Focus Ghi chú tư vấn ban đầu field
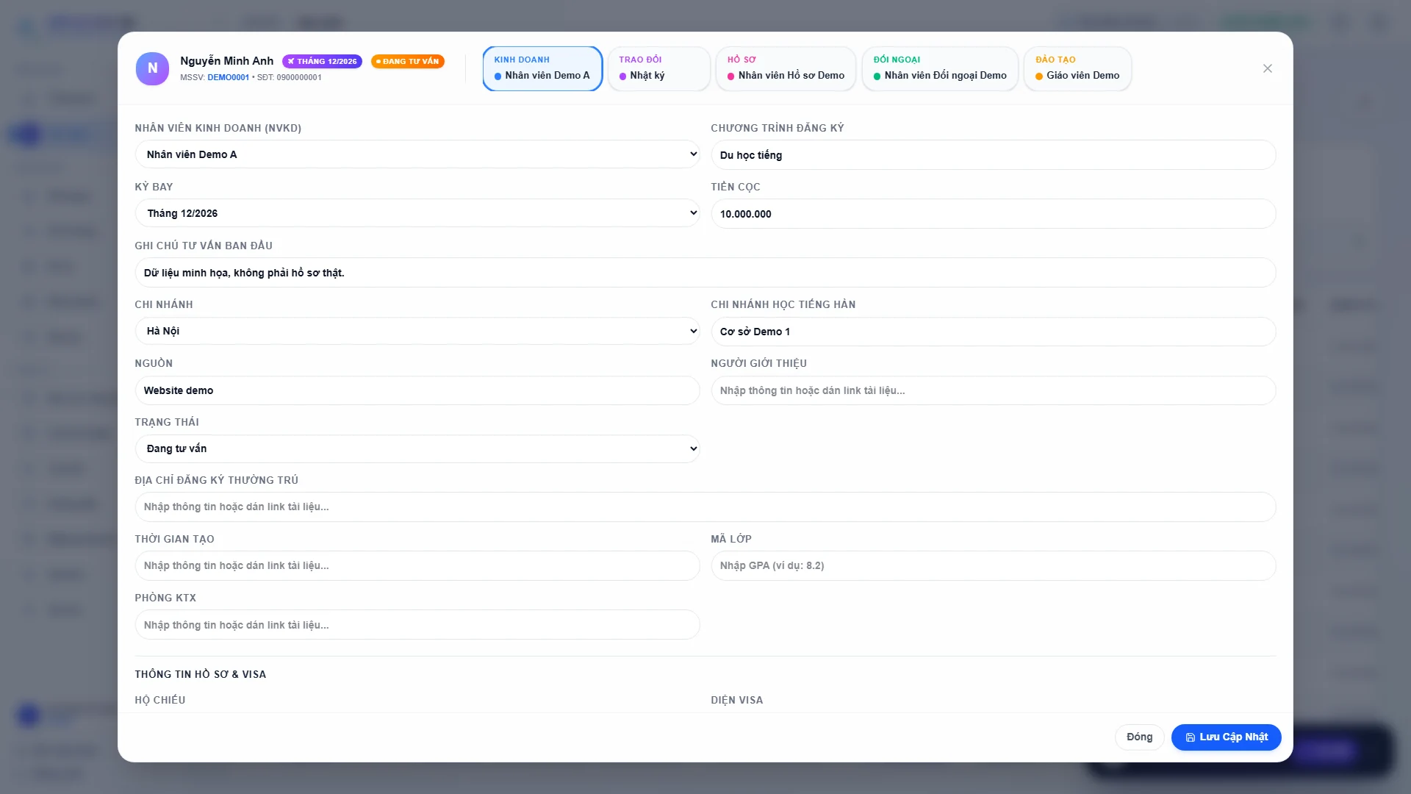Viewport: 1411px width, 794px height. tap(705, 273)
